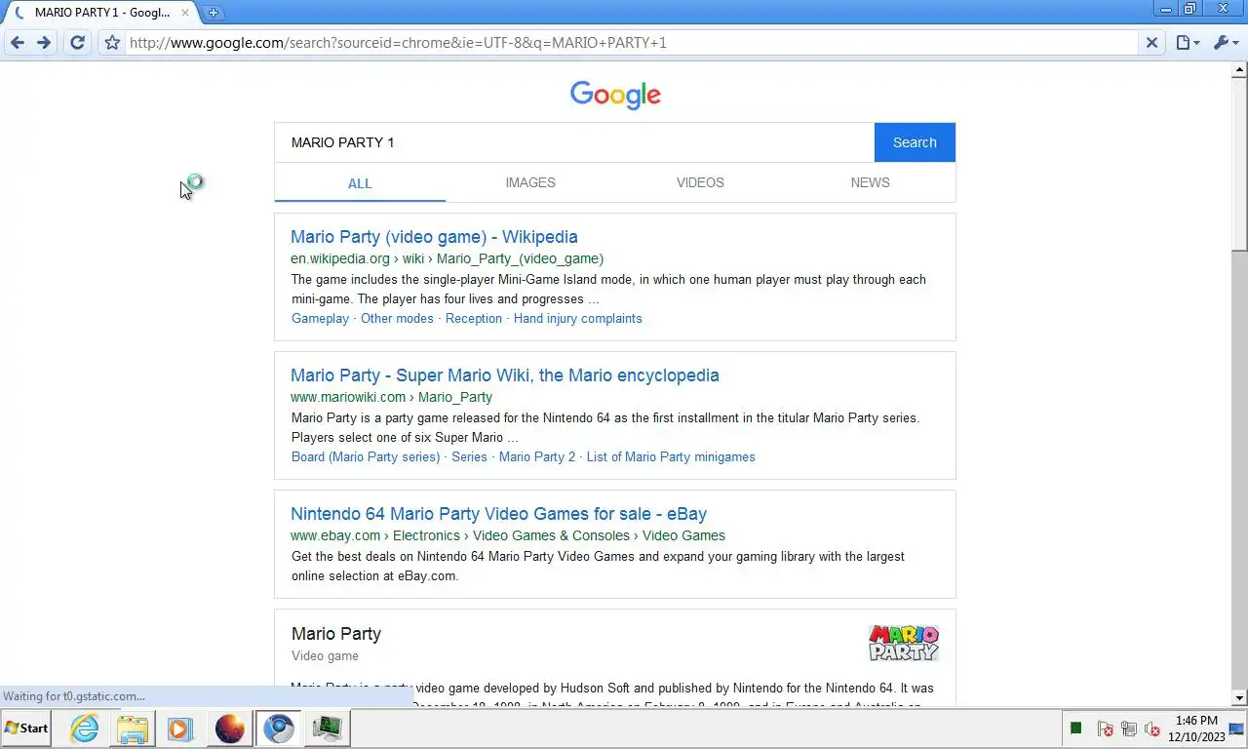Open the Series sitelink
The image size is (1248, 749).
tap(469, 457)
